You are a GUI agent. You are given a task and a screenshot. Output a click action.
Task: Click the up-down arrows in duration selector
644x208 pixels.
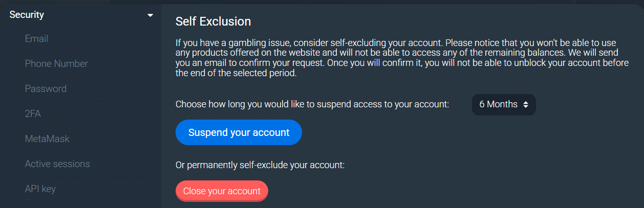(526, 104)
